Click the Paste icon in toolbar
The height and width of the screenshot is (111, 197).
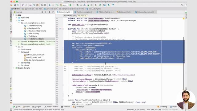[x=37, y=5]
